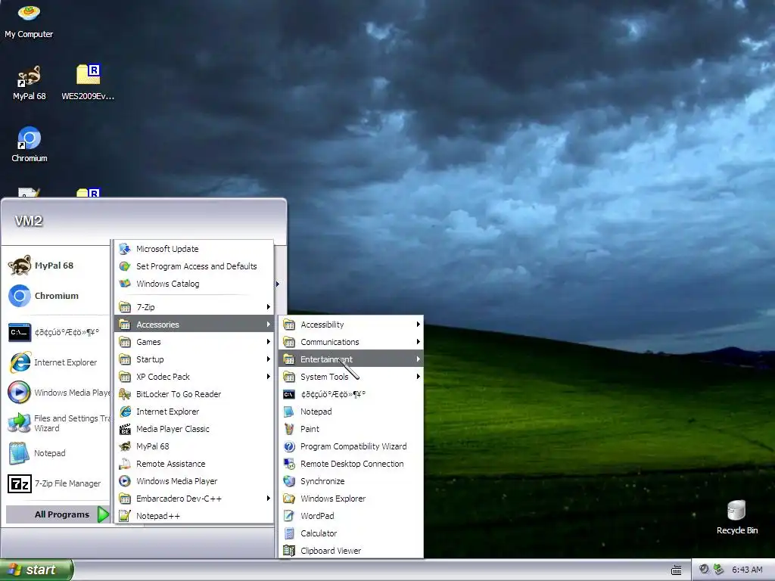Open Notepad from Accessories submenu
Image resolution: width=775 pixels, height=581 pixels.
(351, 411)
